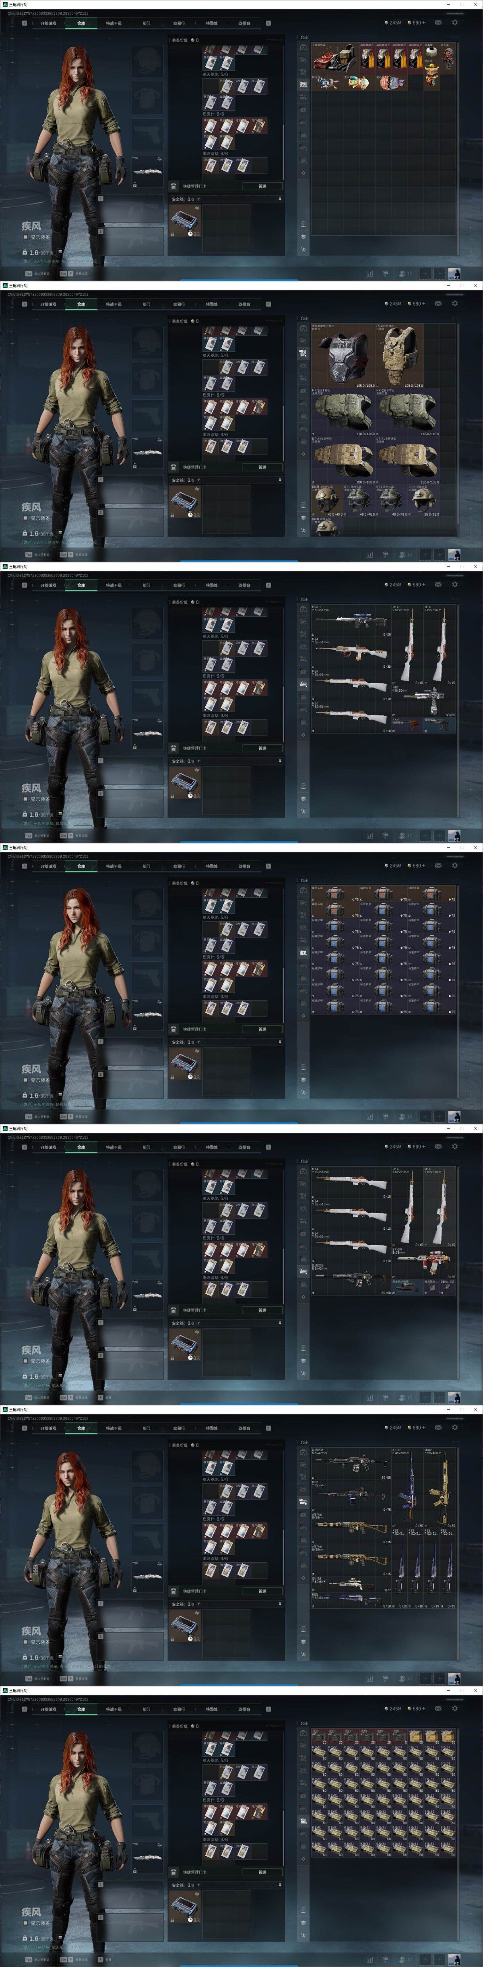Click highlighted armor category icon in body-armor window sidebar

303,353
